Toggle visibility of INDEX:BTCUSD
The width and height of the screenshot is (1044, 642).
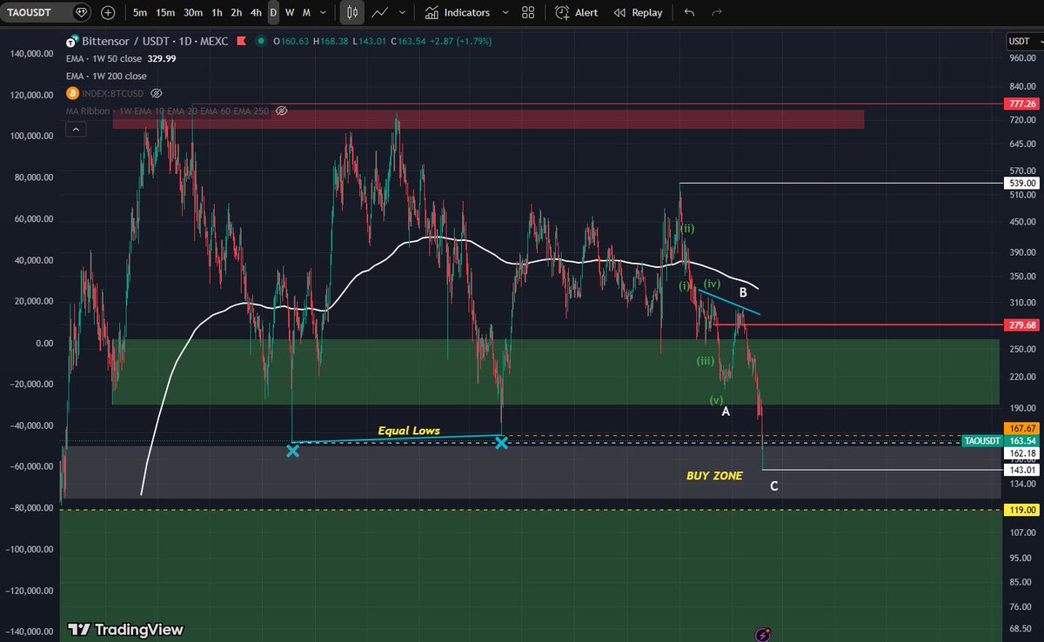point(157,92)
